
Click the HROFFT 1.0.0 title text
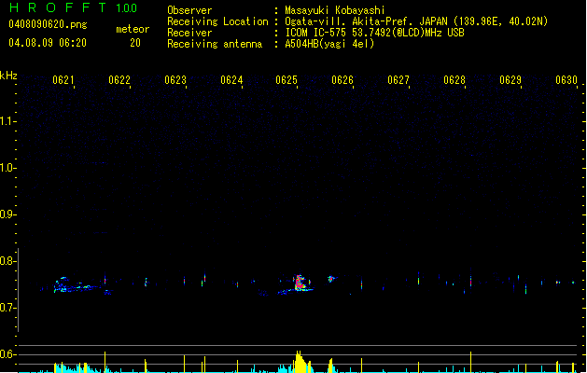click(x=73, y=7)
